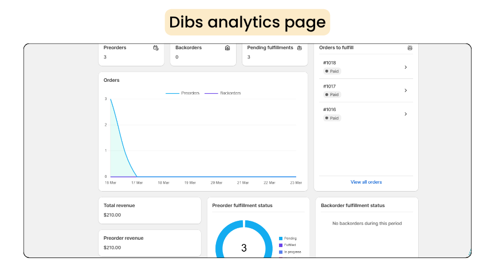Open order #1016 via its chevron

(406, 114)
